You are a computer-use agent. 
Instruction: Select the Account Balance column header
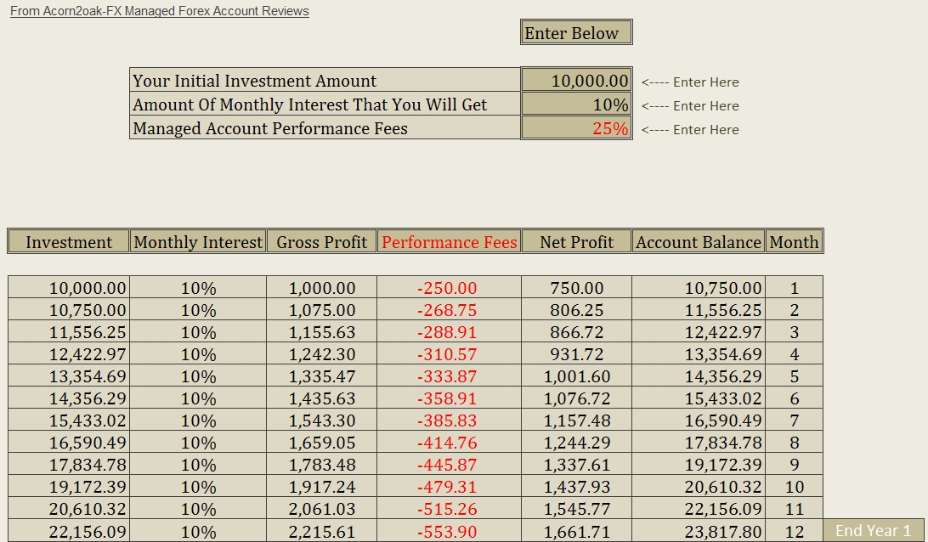pos(699,241)
